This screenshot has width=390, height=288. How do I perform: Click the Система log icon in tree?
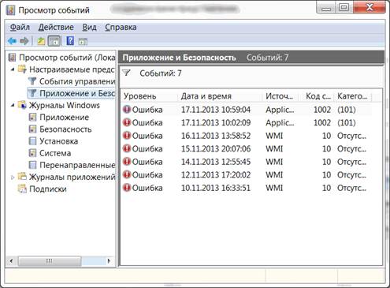32,153
